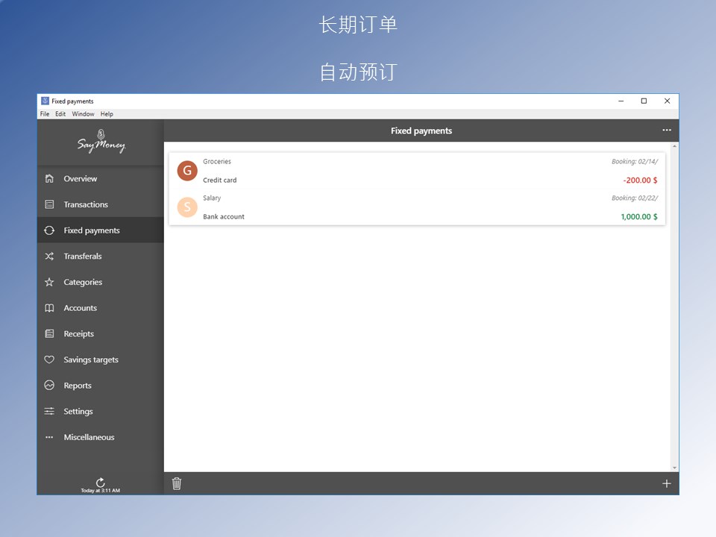Open the Help menu

(107, 113)
